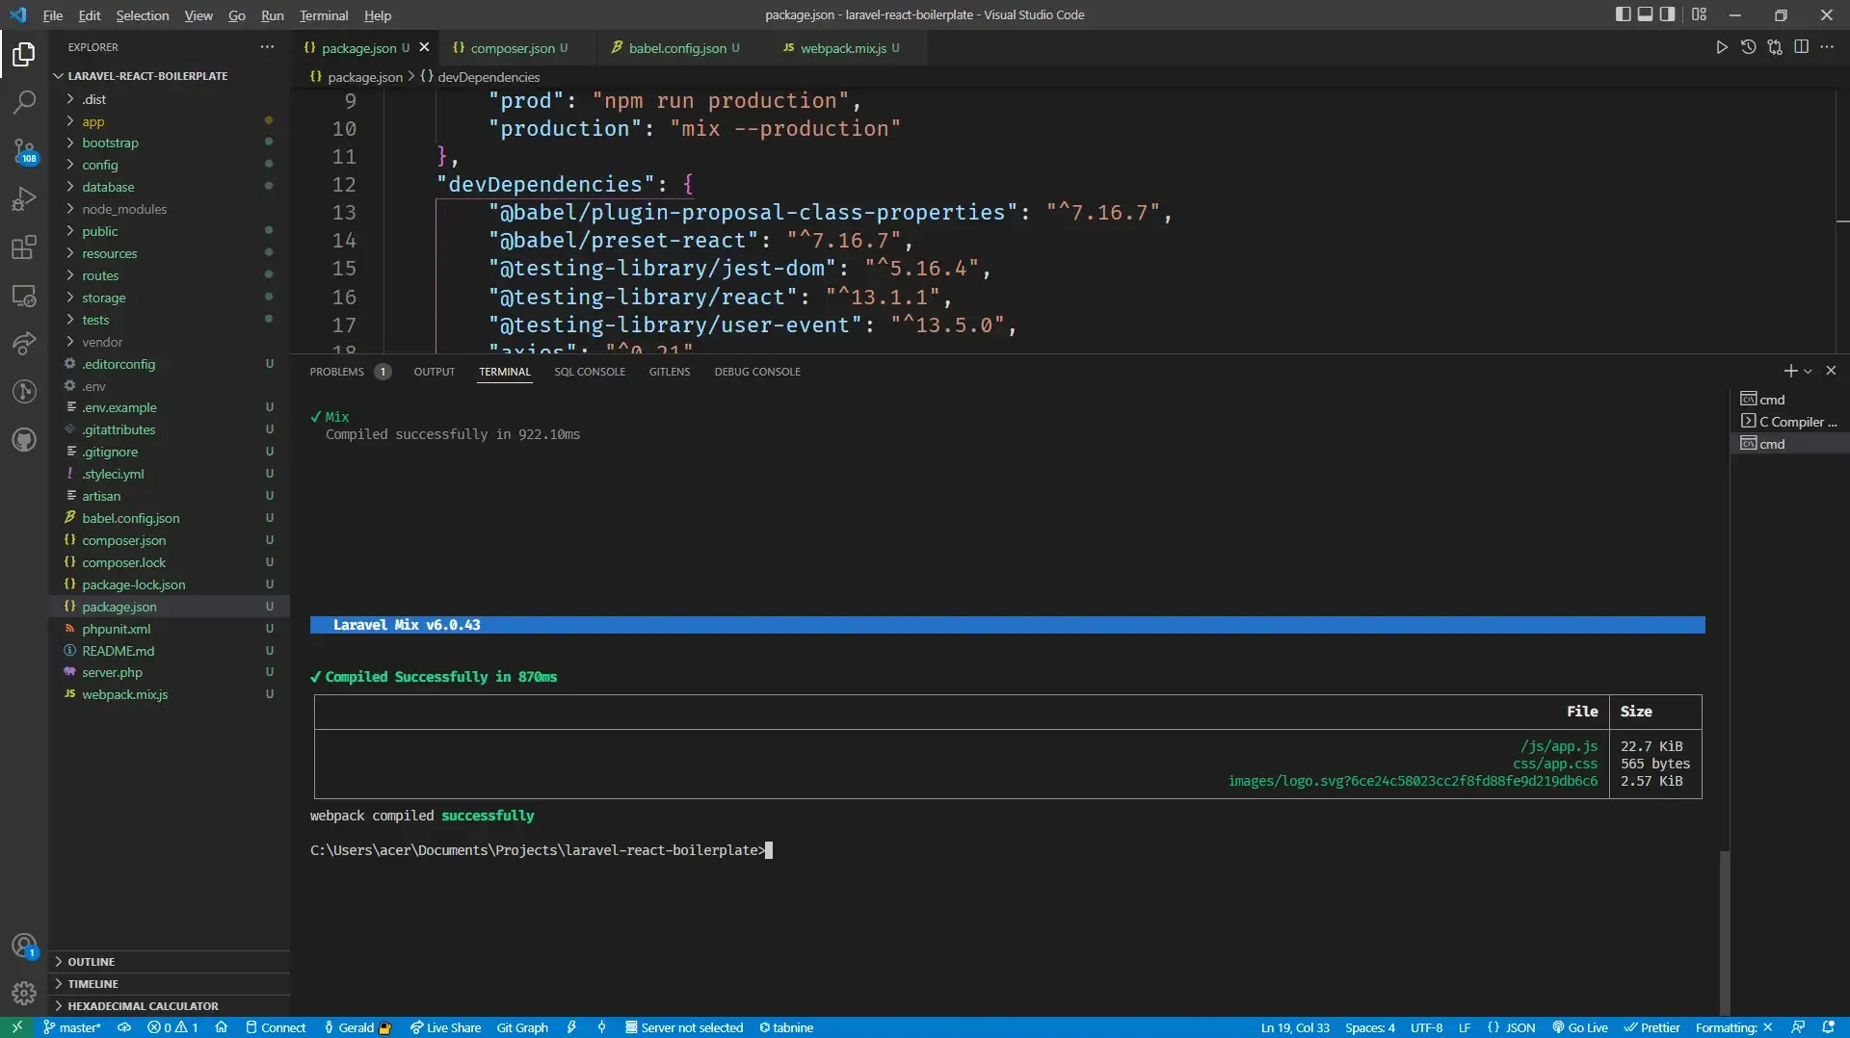Close the terminal panel
1850x1038 pixels.
[x=1831, y=372]
